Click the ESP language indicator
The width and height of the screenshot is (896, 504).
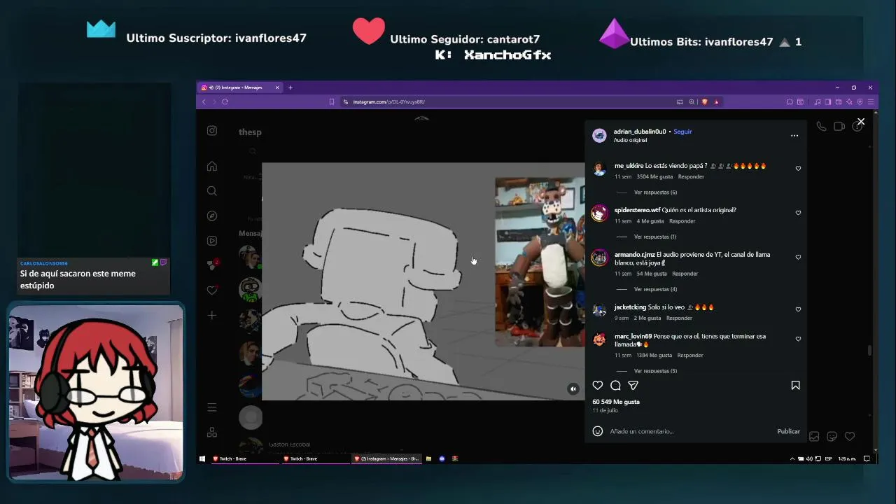(828, 458)
